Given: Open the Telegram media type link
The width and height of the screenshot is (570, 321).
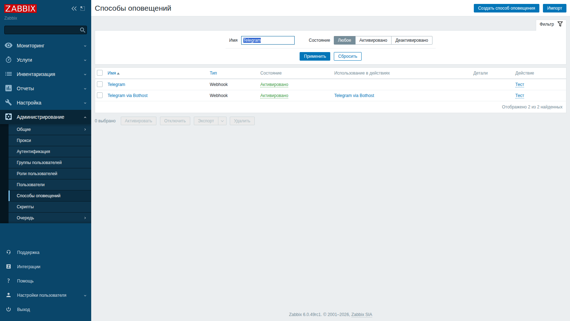Looking at the screenshot, I should [x=116, y=85].
